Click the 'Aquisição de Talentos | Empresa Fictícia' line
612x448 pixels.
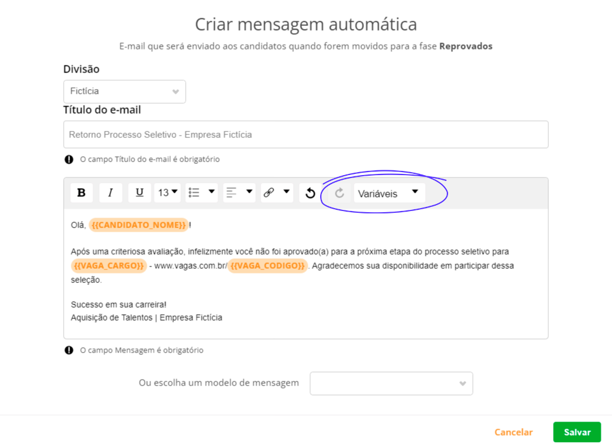tap(146, 318)
